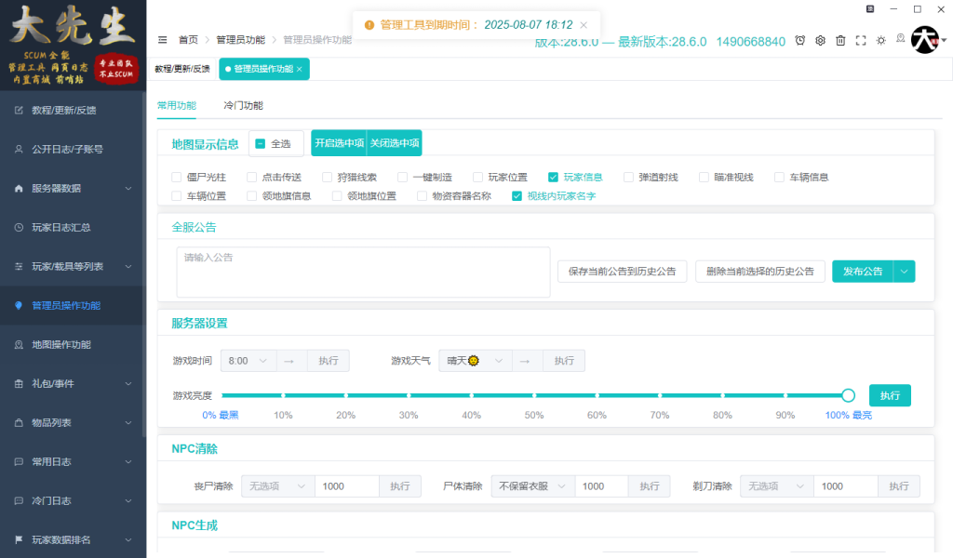953x558 pixels.
Task: Enable the 僵尸光柱 checkbox
Action: pyautogui.click(x=177, y=177)
